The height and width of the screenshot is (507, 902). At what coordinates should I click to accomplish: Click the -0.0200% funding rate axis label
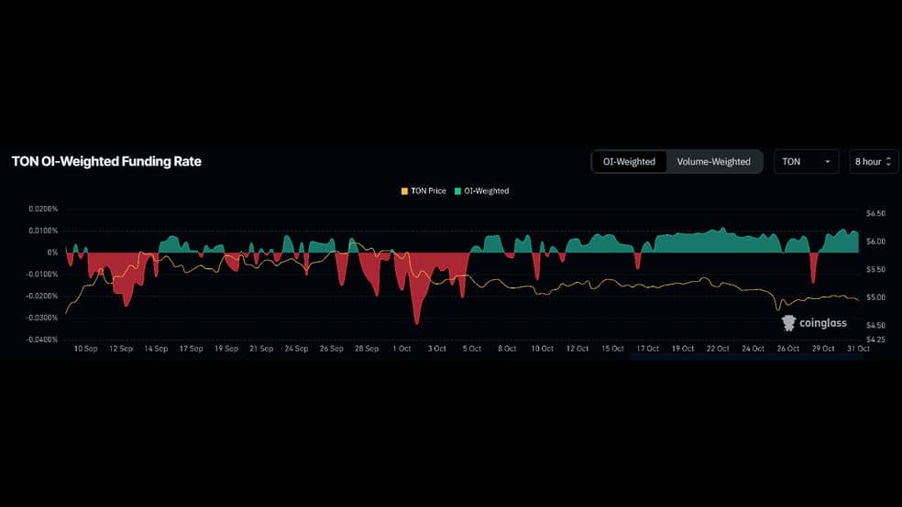point(42,297)
